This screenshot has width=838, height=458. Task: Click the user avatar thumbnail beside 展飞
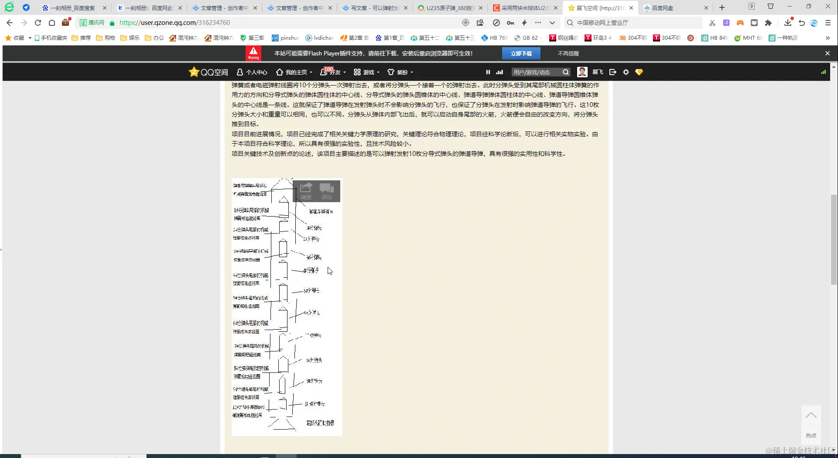(582, 72)
